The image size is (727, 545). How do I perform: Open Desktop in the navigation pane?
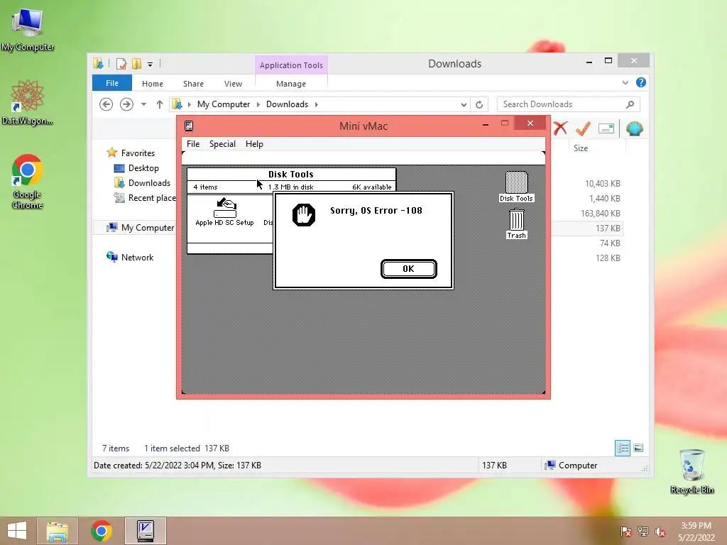pos(143,167)
